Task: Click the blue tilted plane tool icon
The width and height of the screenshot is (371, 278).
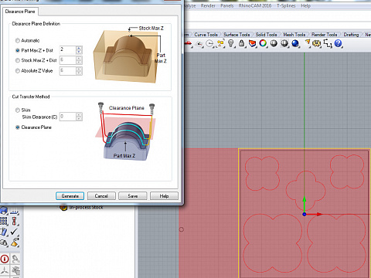Action: [4, 232]
